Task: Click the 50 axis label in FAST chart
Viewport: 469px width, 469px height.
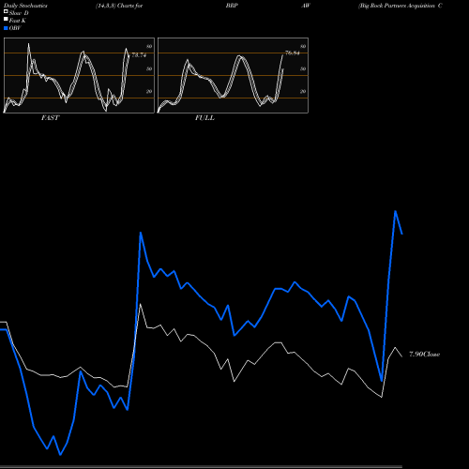Action: (x=149, y=68)
